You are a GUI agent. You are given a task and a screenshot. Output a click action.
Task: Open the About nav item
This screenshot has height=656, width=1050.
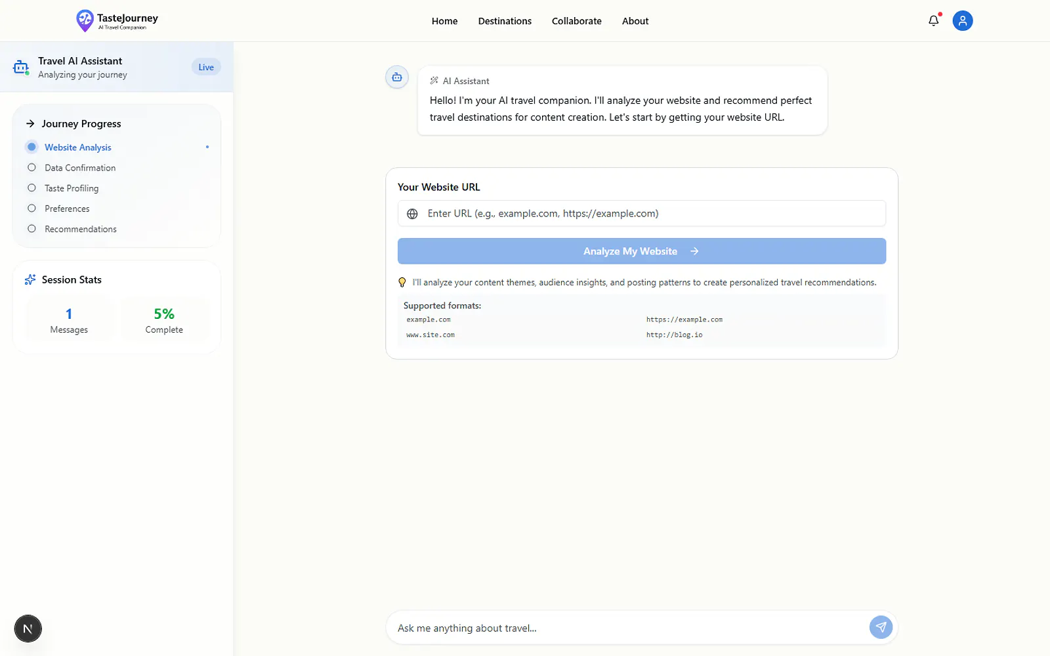635,21
